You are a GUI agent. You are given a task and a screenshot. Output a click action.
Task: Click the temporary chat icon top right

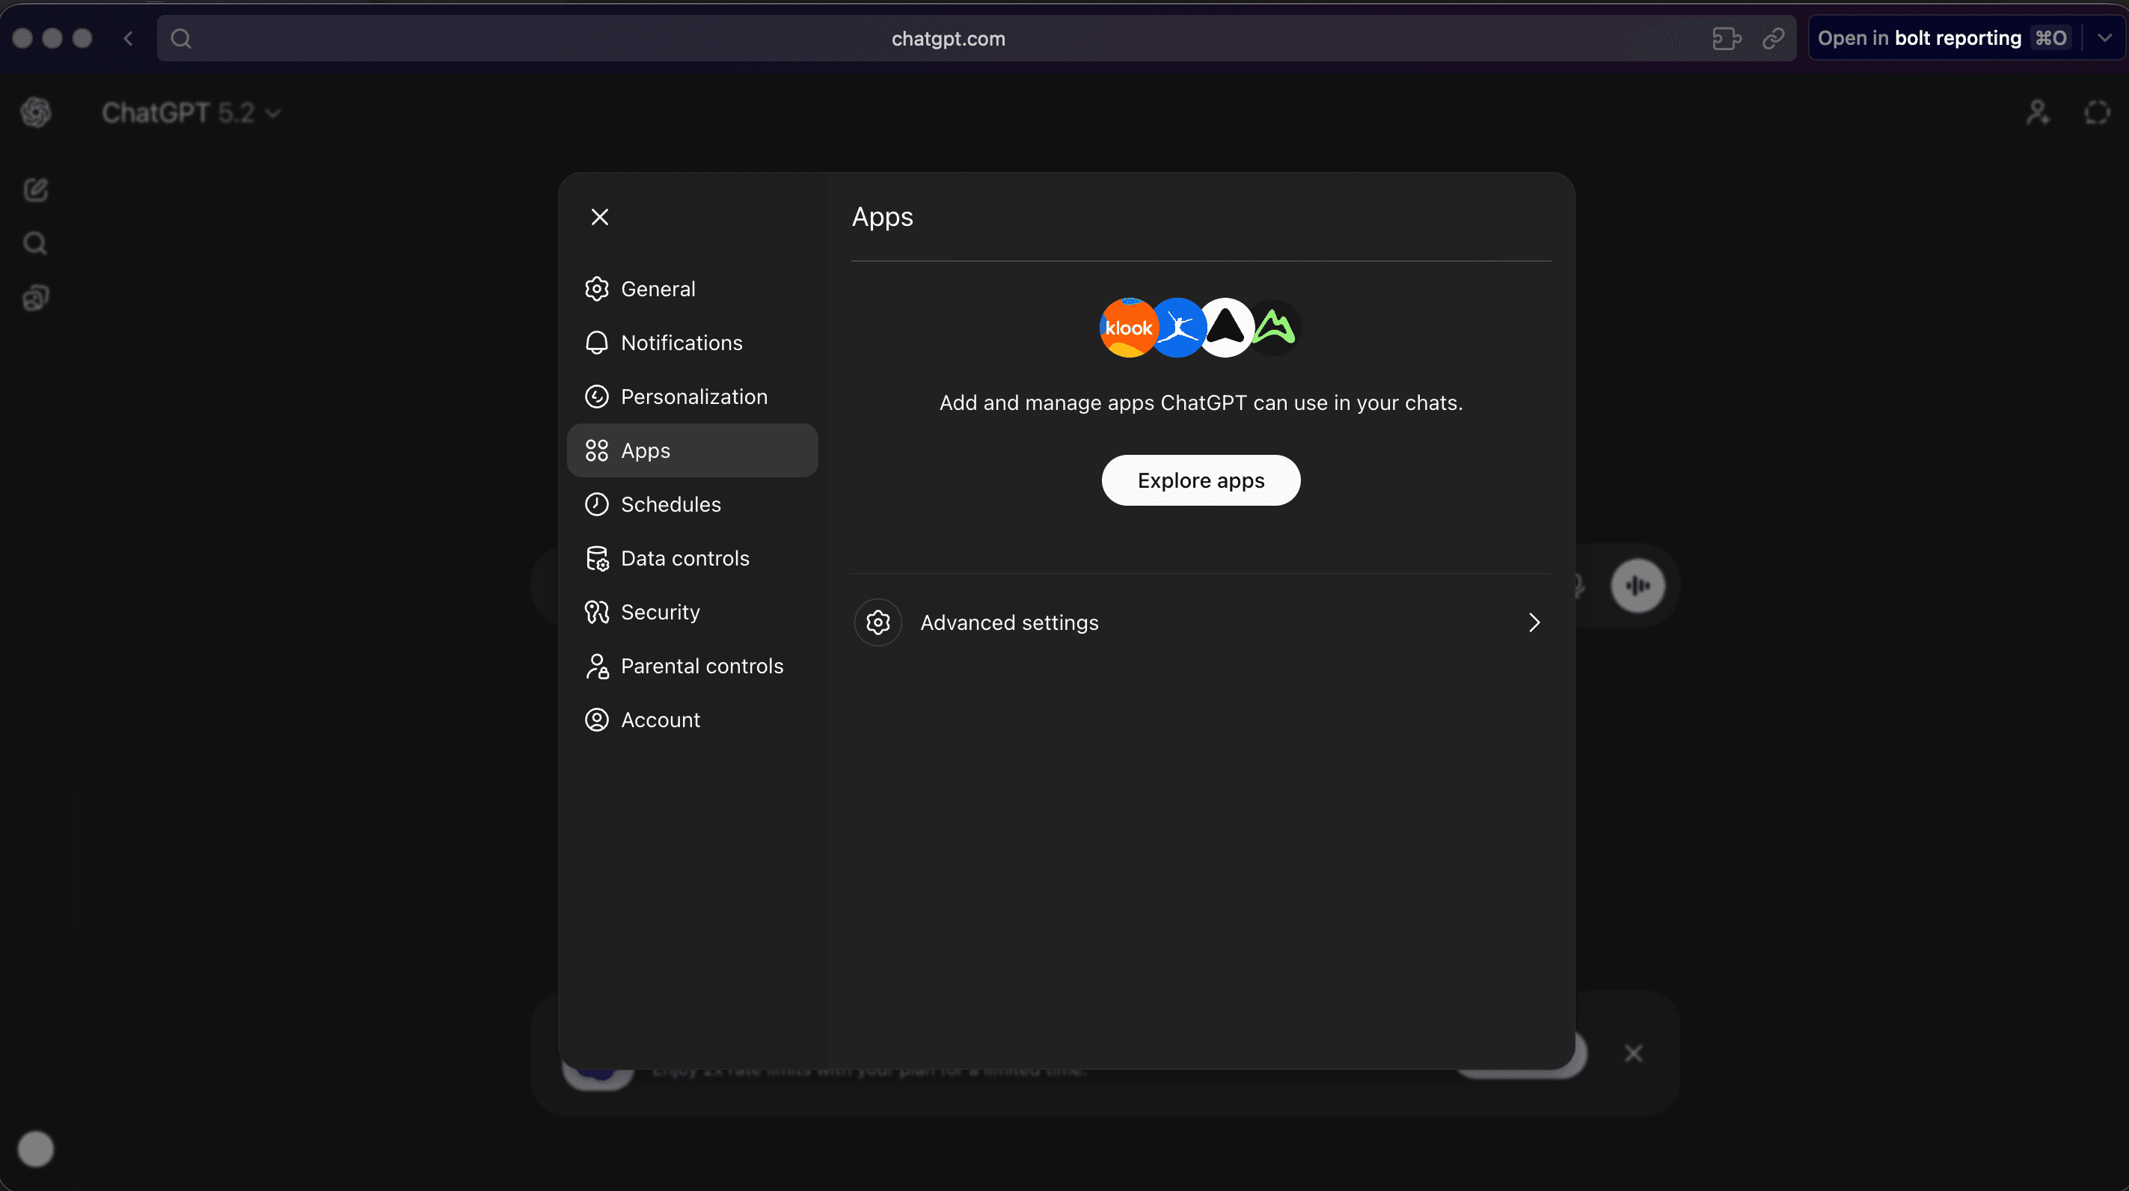coord(2098,112)
